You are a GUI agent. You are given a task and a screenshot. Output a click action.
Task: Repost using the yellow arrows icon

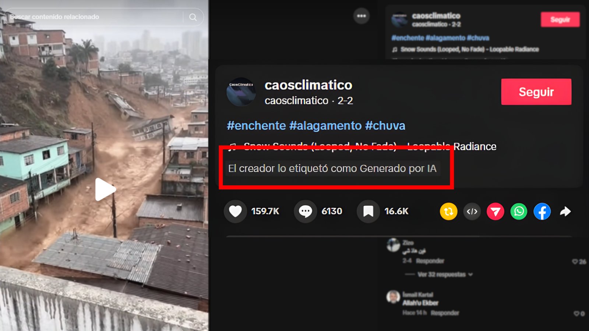[448, 211]
